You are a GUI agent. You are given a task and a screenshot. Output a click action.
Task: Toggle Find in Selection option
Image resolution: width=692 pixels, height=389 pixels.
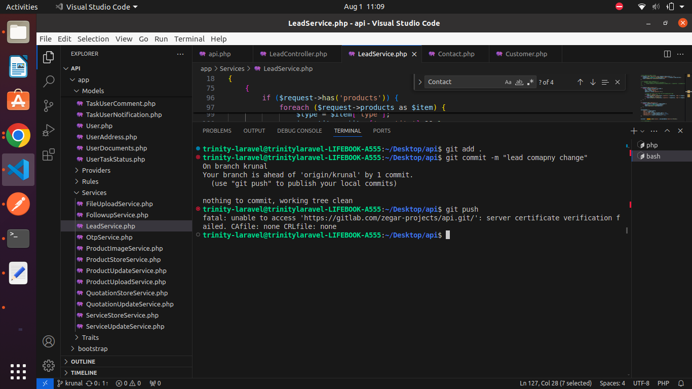tap(605, 82)
